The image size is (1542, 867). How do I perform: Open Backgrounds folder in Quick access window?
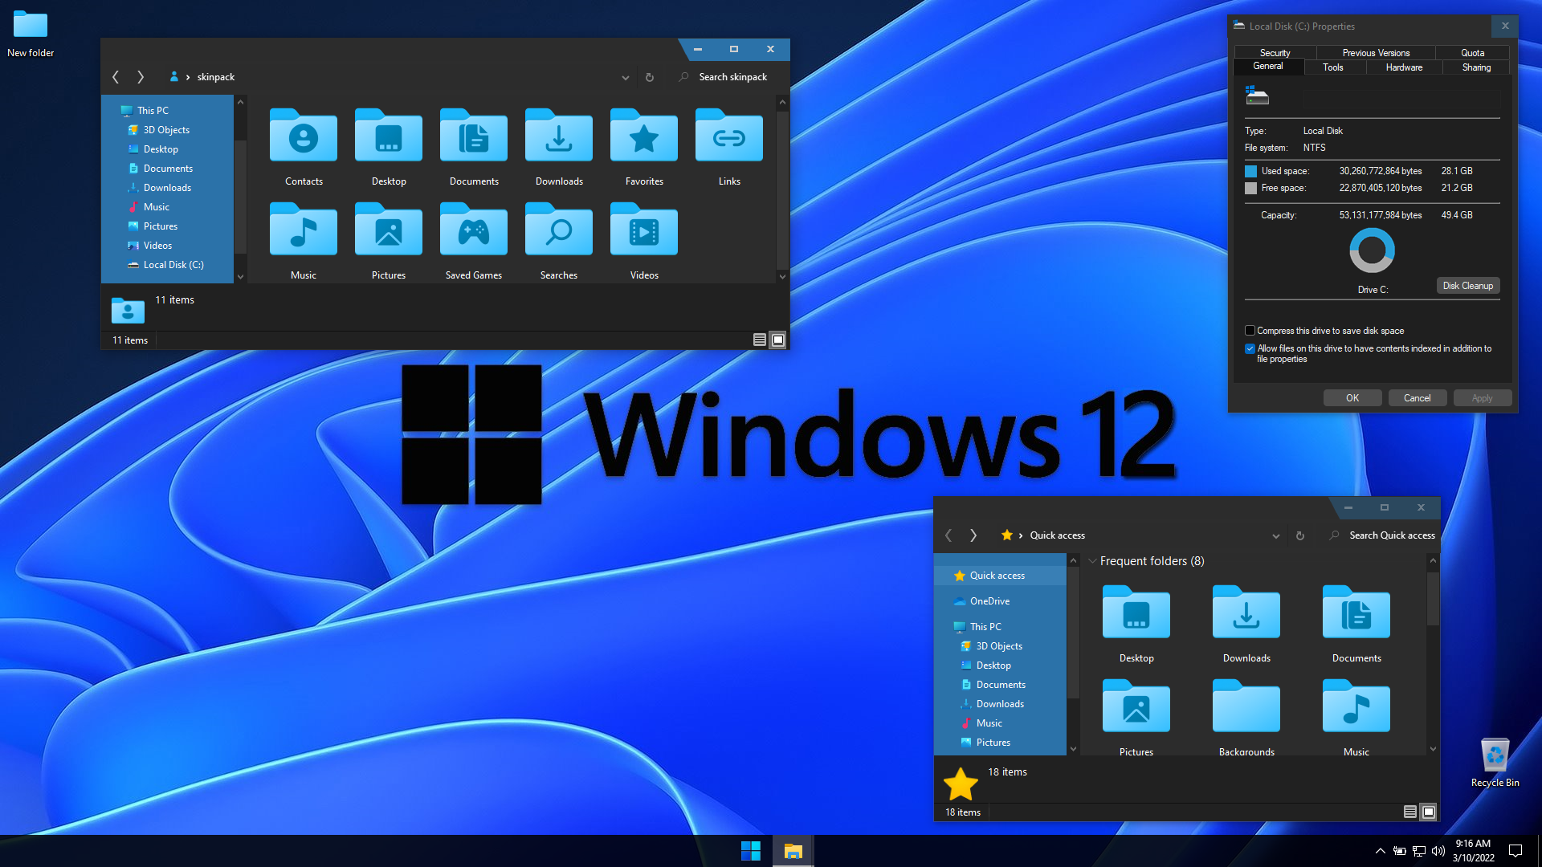coord(1246,717)
